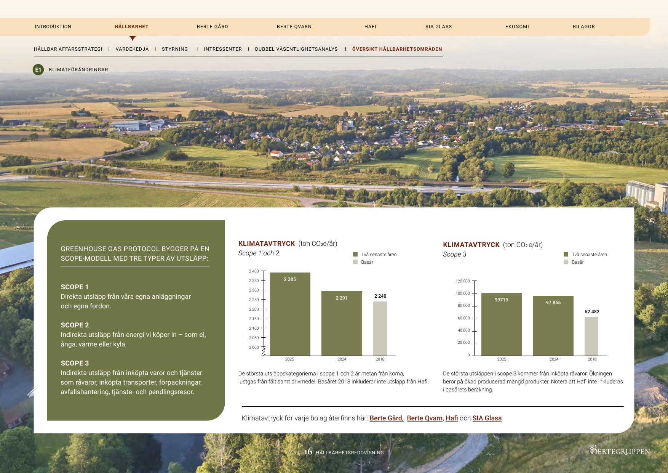
Task: Click the SCOPE 1 heading
Action: [75, 287]
